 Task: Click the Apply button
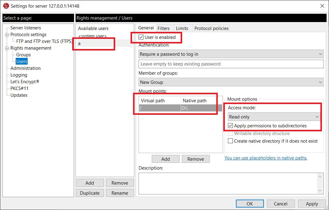pyautogui.click(x=312, y=204)
